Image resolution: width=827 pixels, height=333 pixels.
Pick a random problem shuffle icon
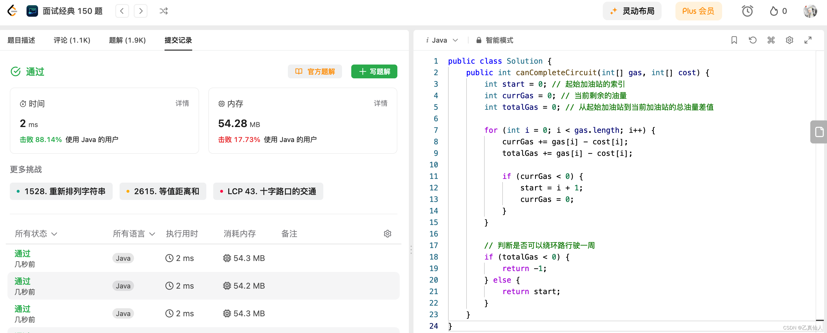tap(163, 11)
